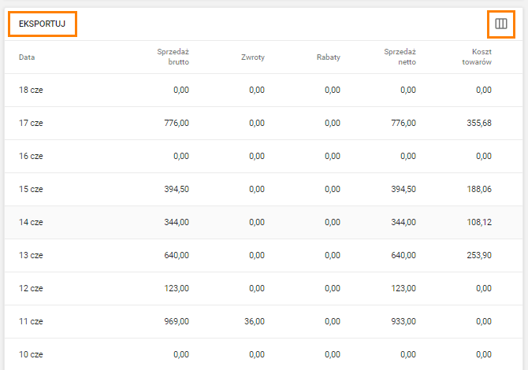Open the 13 cze row
528x370 pixels.
[x=32, y=256]
